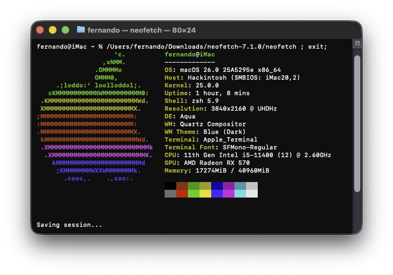393x275 pixels.
Task: Click the 'Resolution: 3840x2160 @ UHDHz' line
Action: pos(221,108)
